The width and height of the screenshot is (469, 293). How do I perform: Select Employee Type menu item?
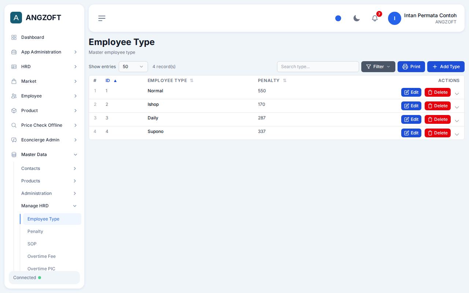tap(52, 219)
